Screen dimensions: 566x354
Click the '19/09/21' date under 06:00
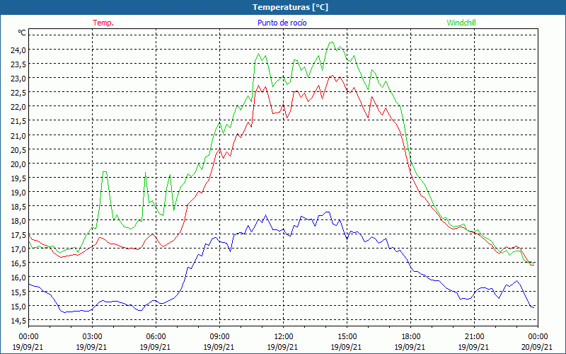pos(156,347)
